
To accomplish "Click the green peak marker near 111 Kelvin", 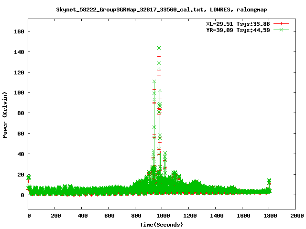I will pos(154,82).
